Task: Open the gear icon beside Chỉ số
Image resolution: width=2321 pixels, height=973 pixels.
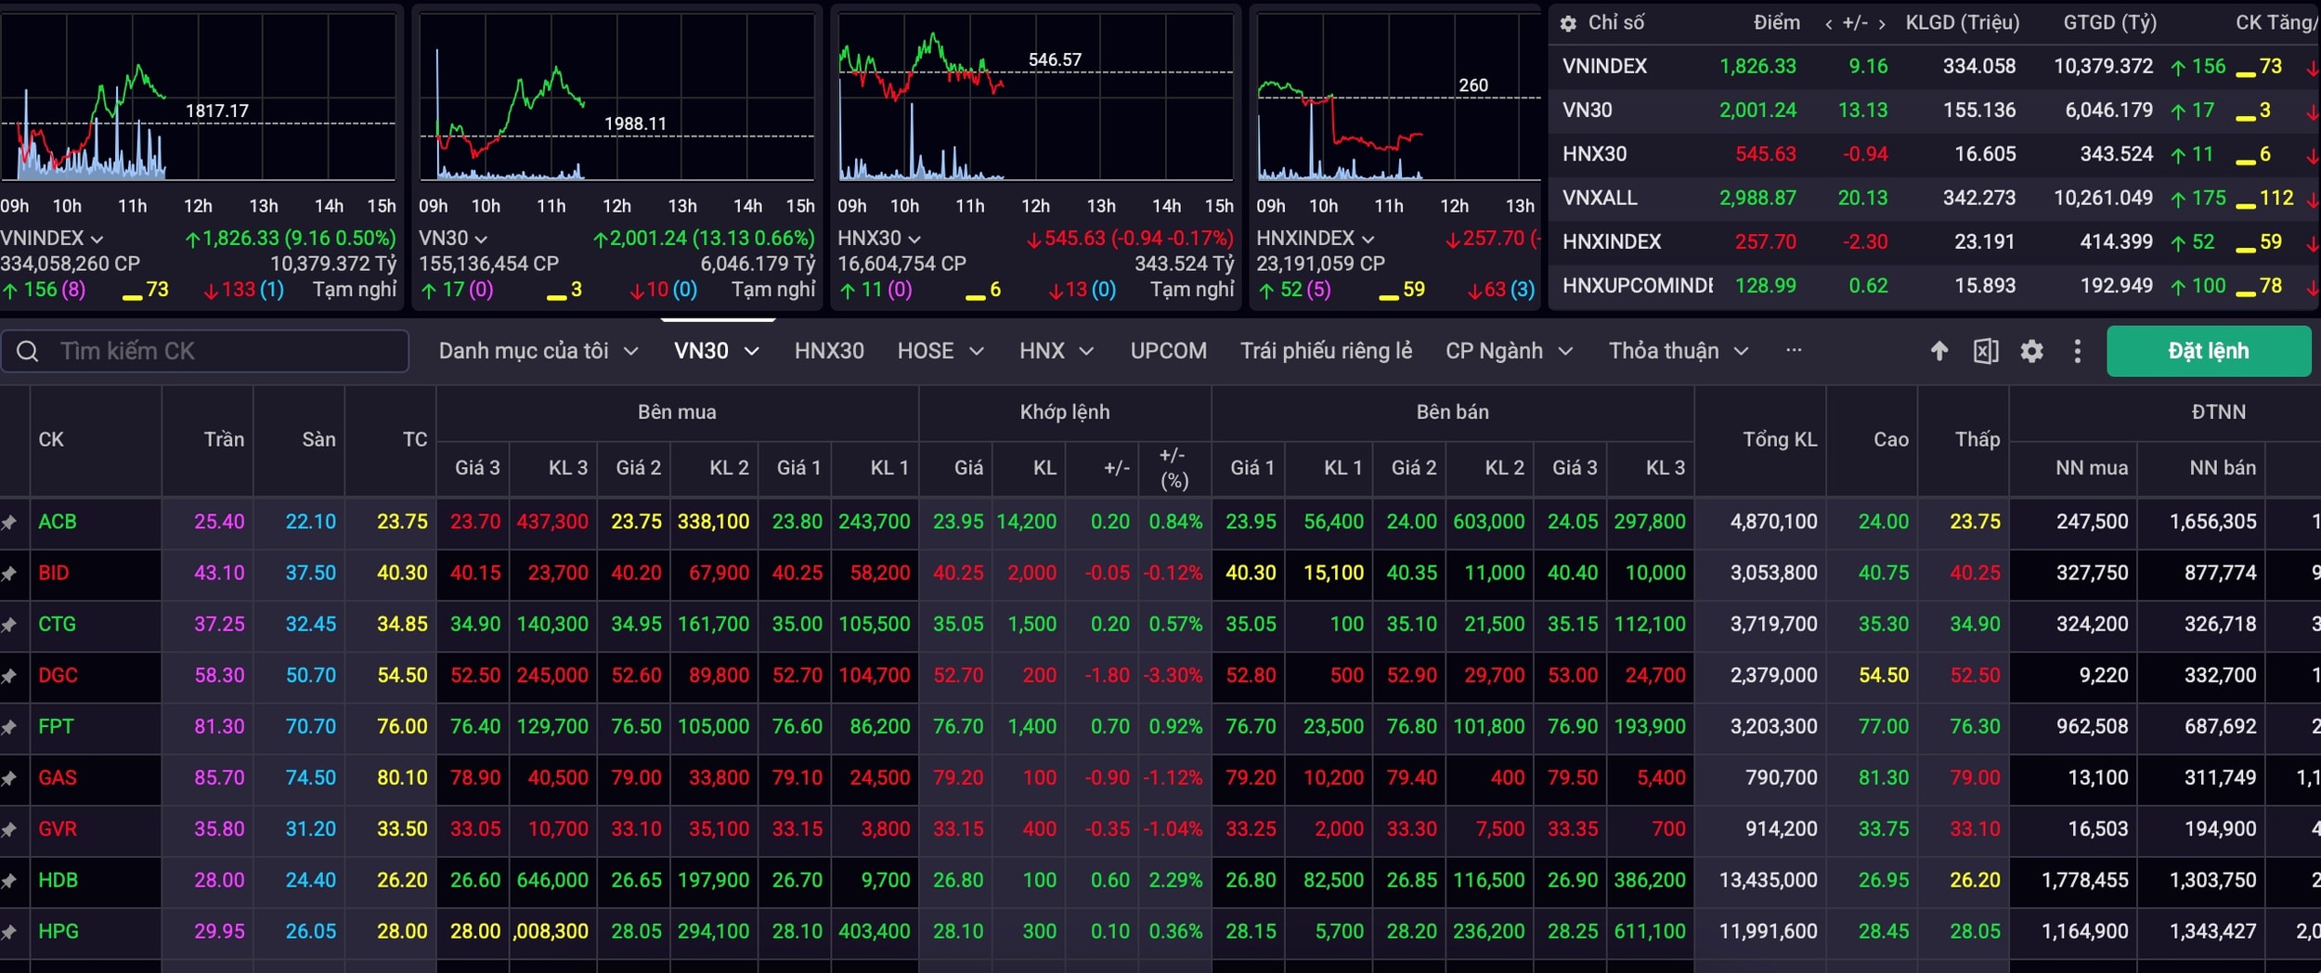Action: pyautogui.click(x=1568, y=23)
